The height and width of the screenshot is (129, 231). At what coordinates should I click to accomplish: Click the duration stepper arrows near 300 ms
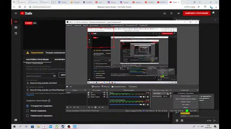[171, 96]
